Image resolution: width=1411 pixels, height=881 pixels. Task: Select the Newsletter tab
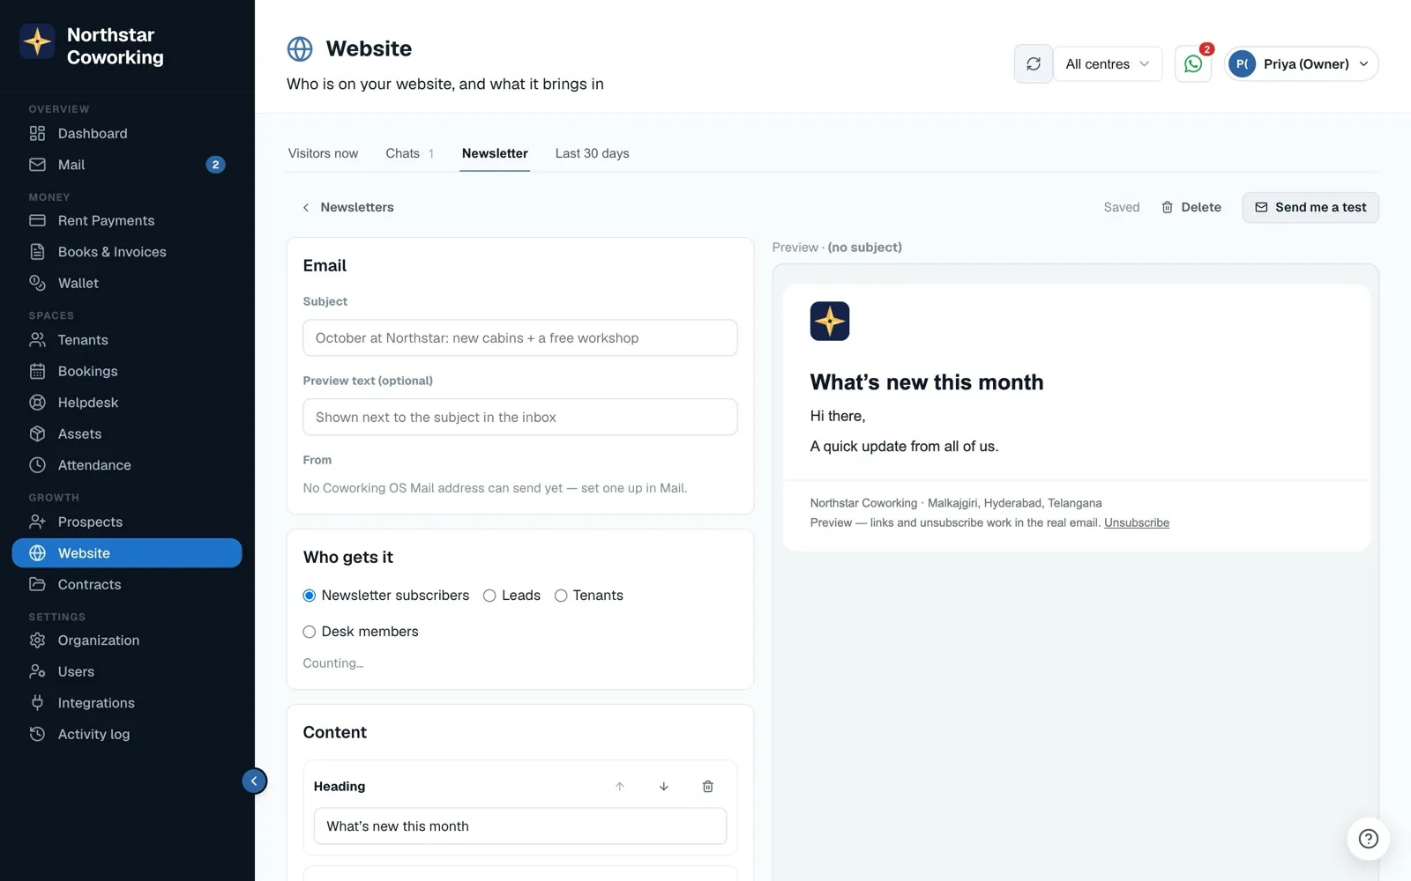[495, 153]
